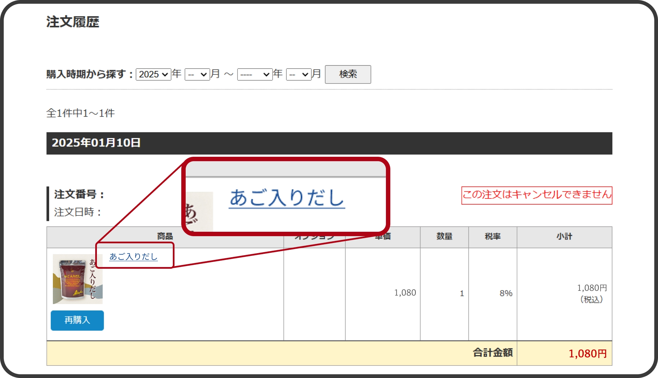The image size is (658, 378).
Task: Open the end year dropdown
Action: (255, 74)
